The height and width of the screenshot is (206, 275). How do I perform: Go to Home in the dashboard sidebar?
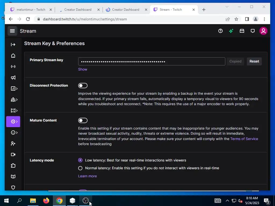pyautogui.click(x=13, y=56)
